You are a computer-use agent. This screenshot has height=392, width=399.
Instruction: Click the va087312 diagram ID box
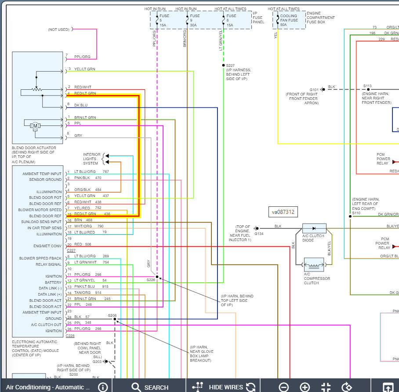pyautogui.click(x=283, y=212)
